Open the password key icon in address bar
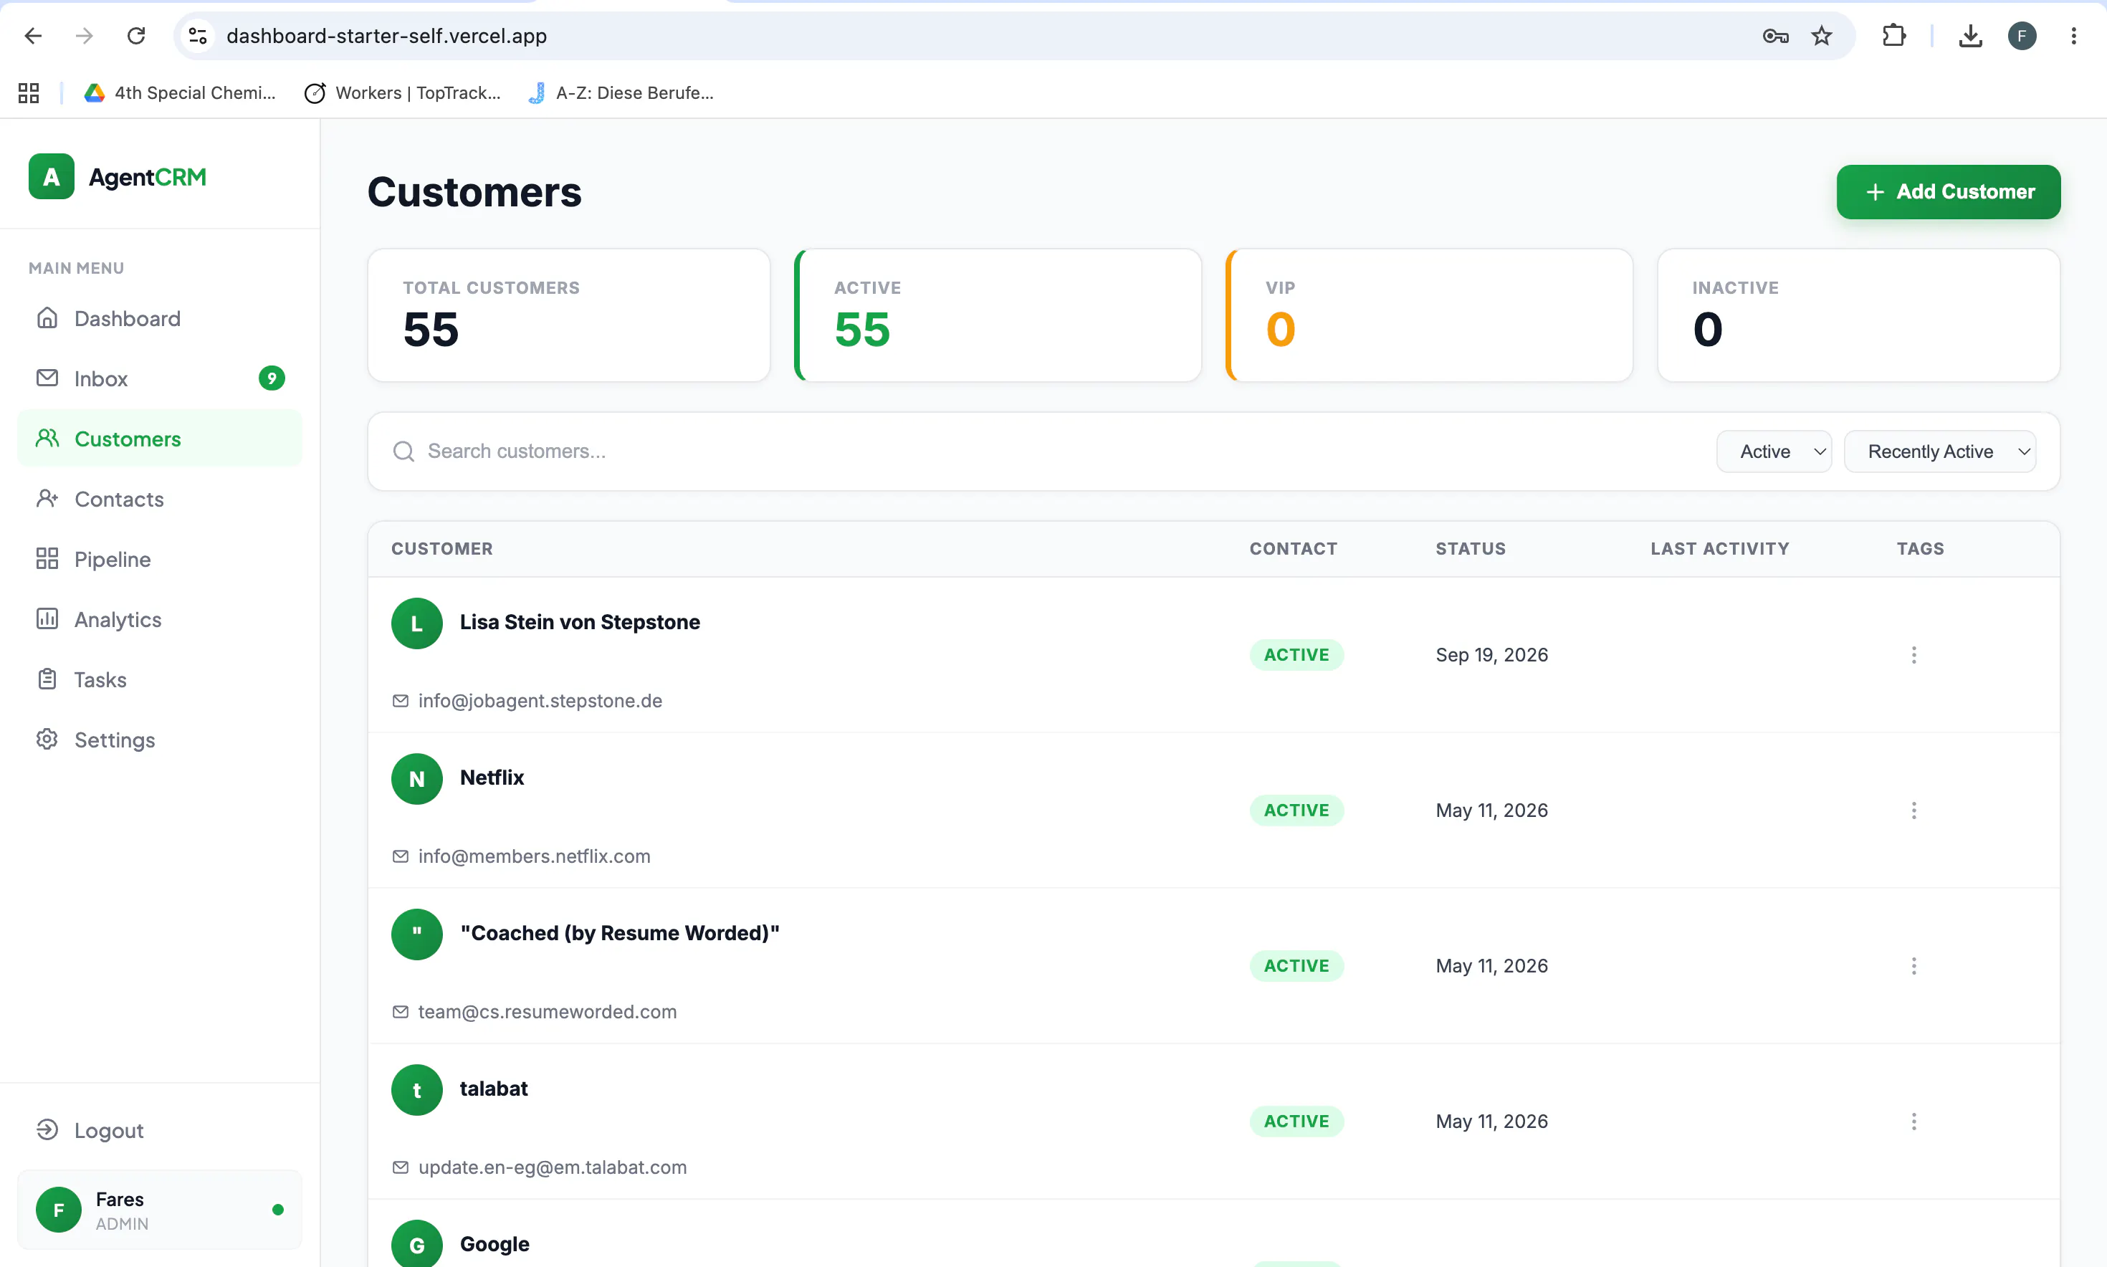Screen dimensions: 2107x1267 pos(1775,36)
